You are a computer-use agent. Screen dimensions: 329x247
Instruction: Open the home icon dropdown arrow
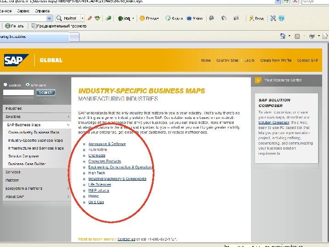tap(290, 36)
